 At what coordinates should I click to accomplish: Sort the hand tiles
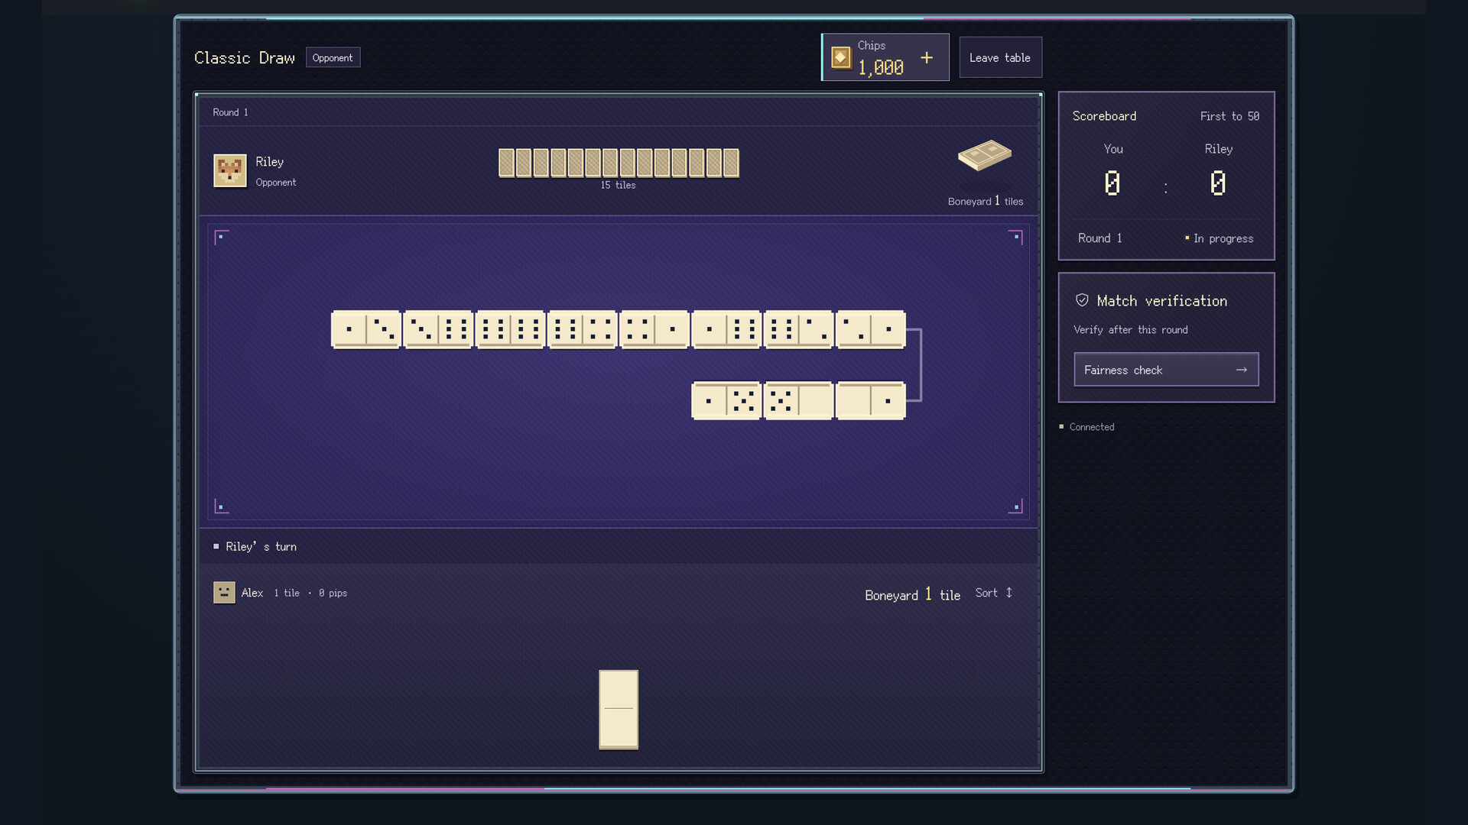(x=994, y=593)
